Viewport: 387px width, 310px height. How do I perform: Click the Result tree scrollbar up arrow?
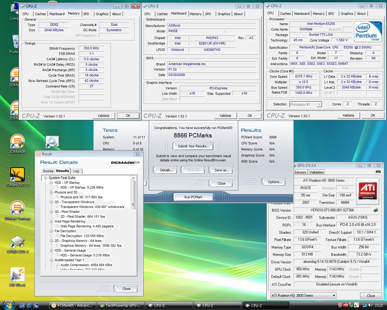pos(133,178)
